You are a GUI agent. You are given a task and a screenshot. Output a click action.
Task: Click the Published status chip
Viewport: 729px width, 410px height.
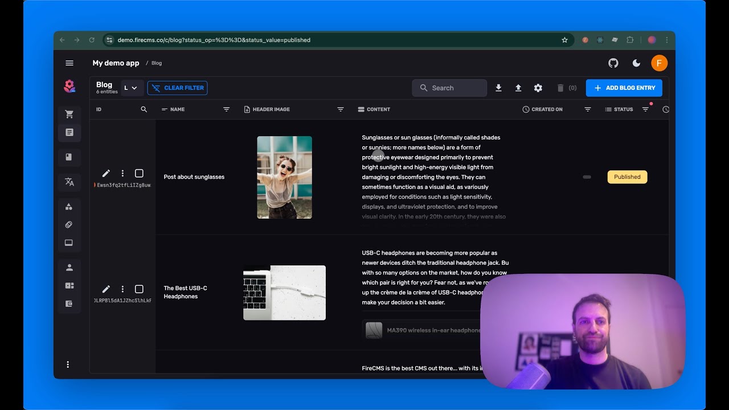[x=627, y=177]
